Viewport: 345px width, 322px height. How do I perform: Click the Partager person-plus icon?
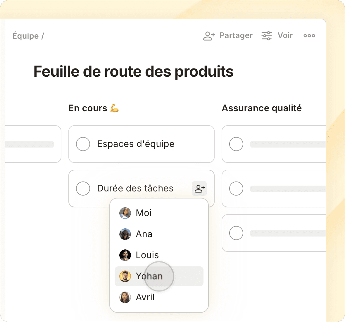tap(209, 36)
